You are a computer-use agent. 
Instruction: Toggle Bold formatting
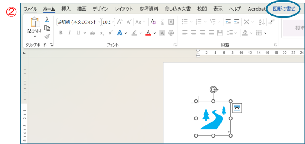[x=61, y=33]
